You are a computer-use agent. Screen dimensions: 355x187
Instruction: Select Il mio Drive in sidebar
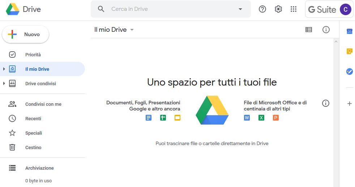[x=43, y=69]
